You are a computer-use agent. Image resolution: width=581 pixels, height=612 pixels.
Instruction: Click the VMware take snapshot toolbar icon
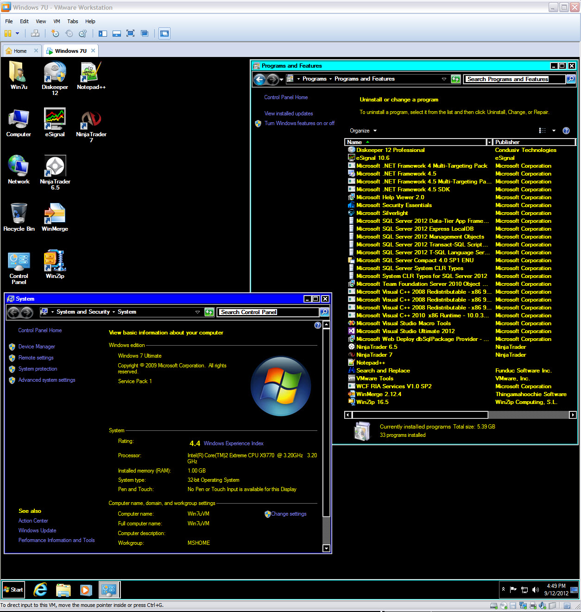(x=55, y=33)
